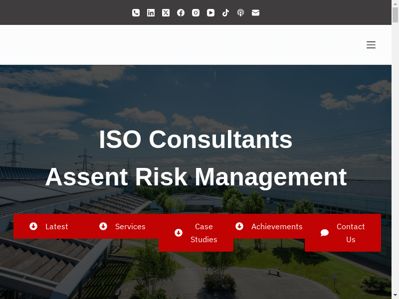The height and width of the screenshot is (299, 399).
Task: Click the email envelope icon
Action: coord(255,13)
